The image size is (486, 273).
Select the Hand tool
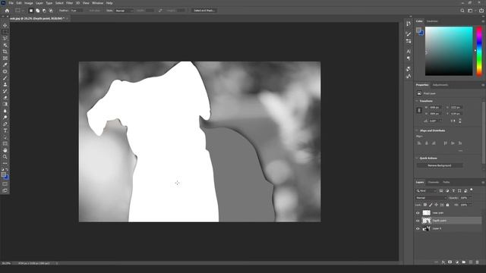pos(5,150)
